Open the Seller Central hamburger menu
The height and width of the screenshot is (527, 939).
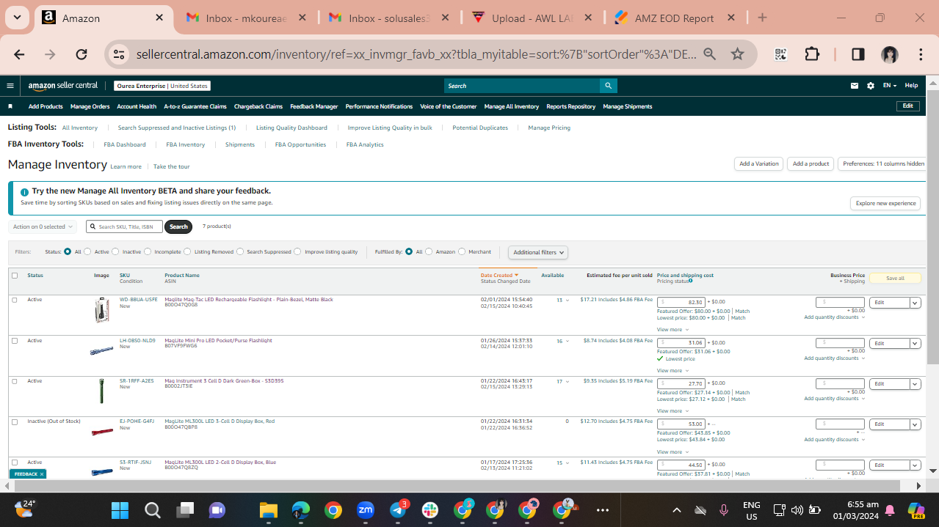click(10, 86)
